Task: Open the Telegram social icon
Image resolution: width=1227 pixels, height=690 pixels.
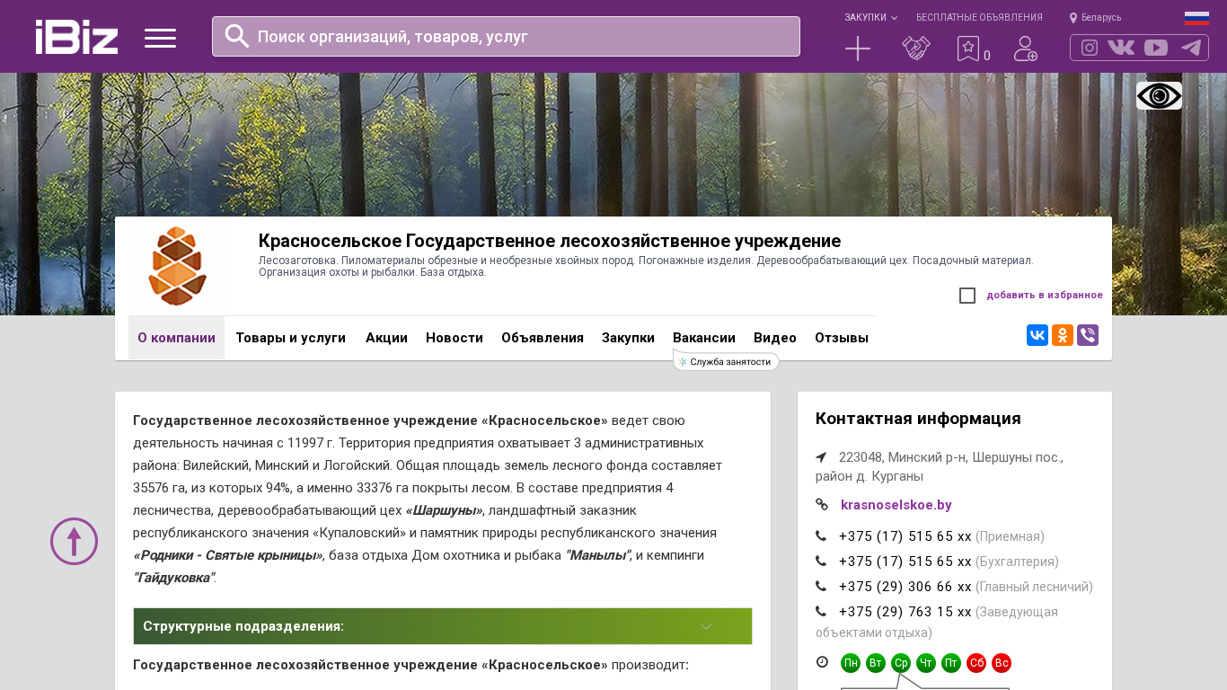Action: point(1191,48)
